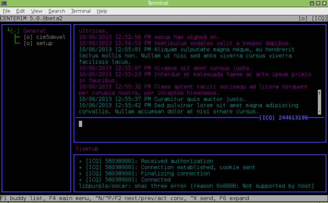Screen dimensions: 328x203
Task: Click the 'F6 expand' status bar hint
Action: 234,198
